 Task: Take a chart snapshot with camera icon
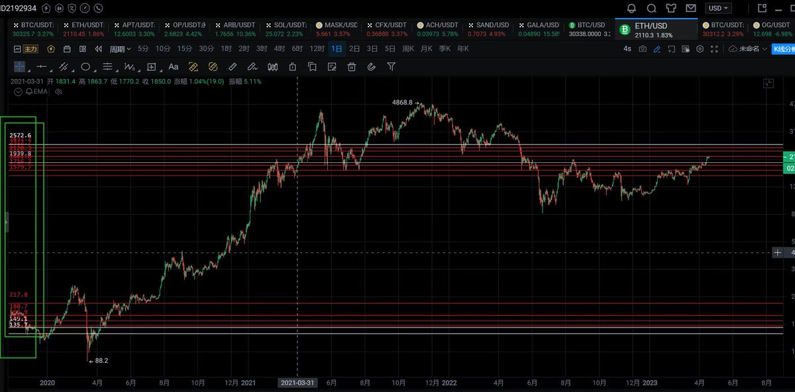point(643,49)
